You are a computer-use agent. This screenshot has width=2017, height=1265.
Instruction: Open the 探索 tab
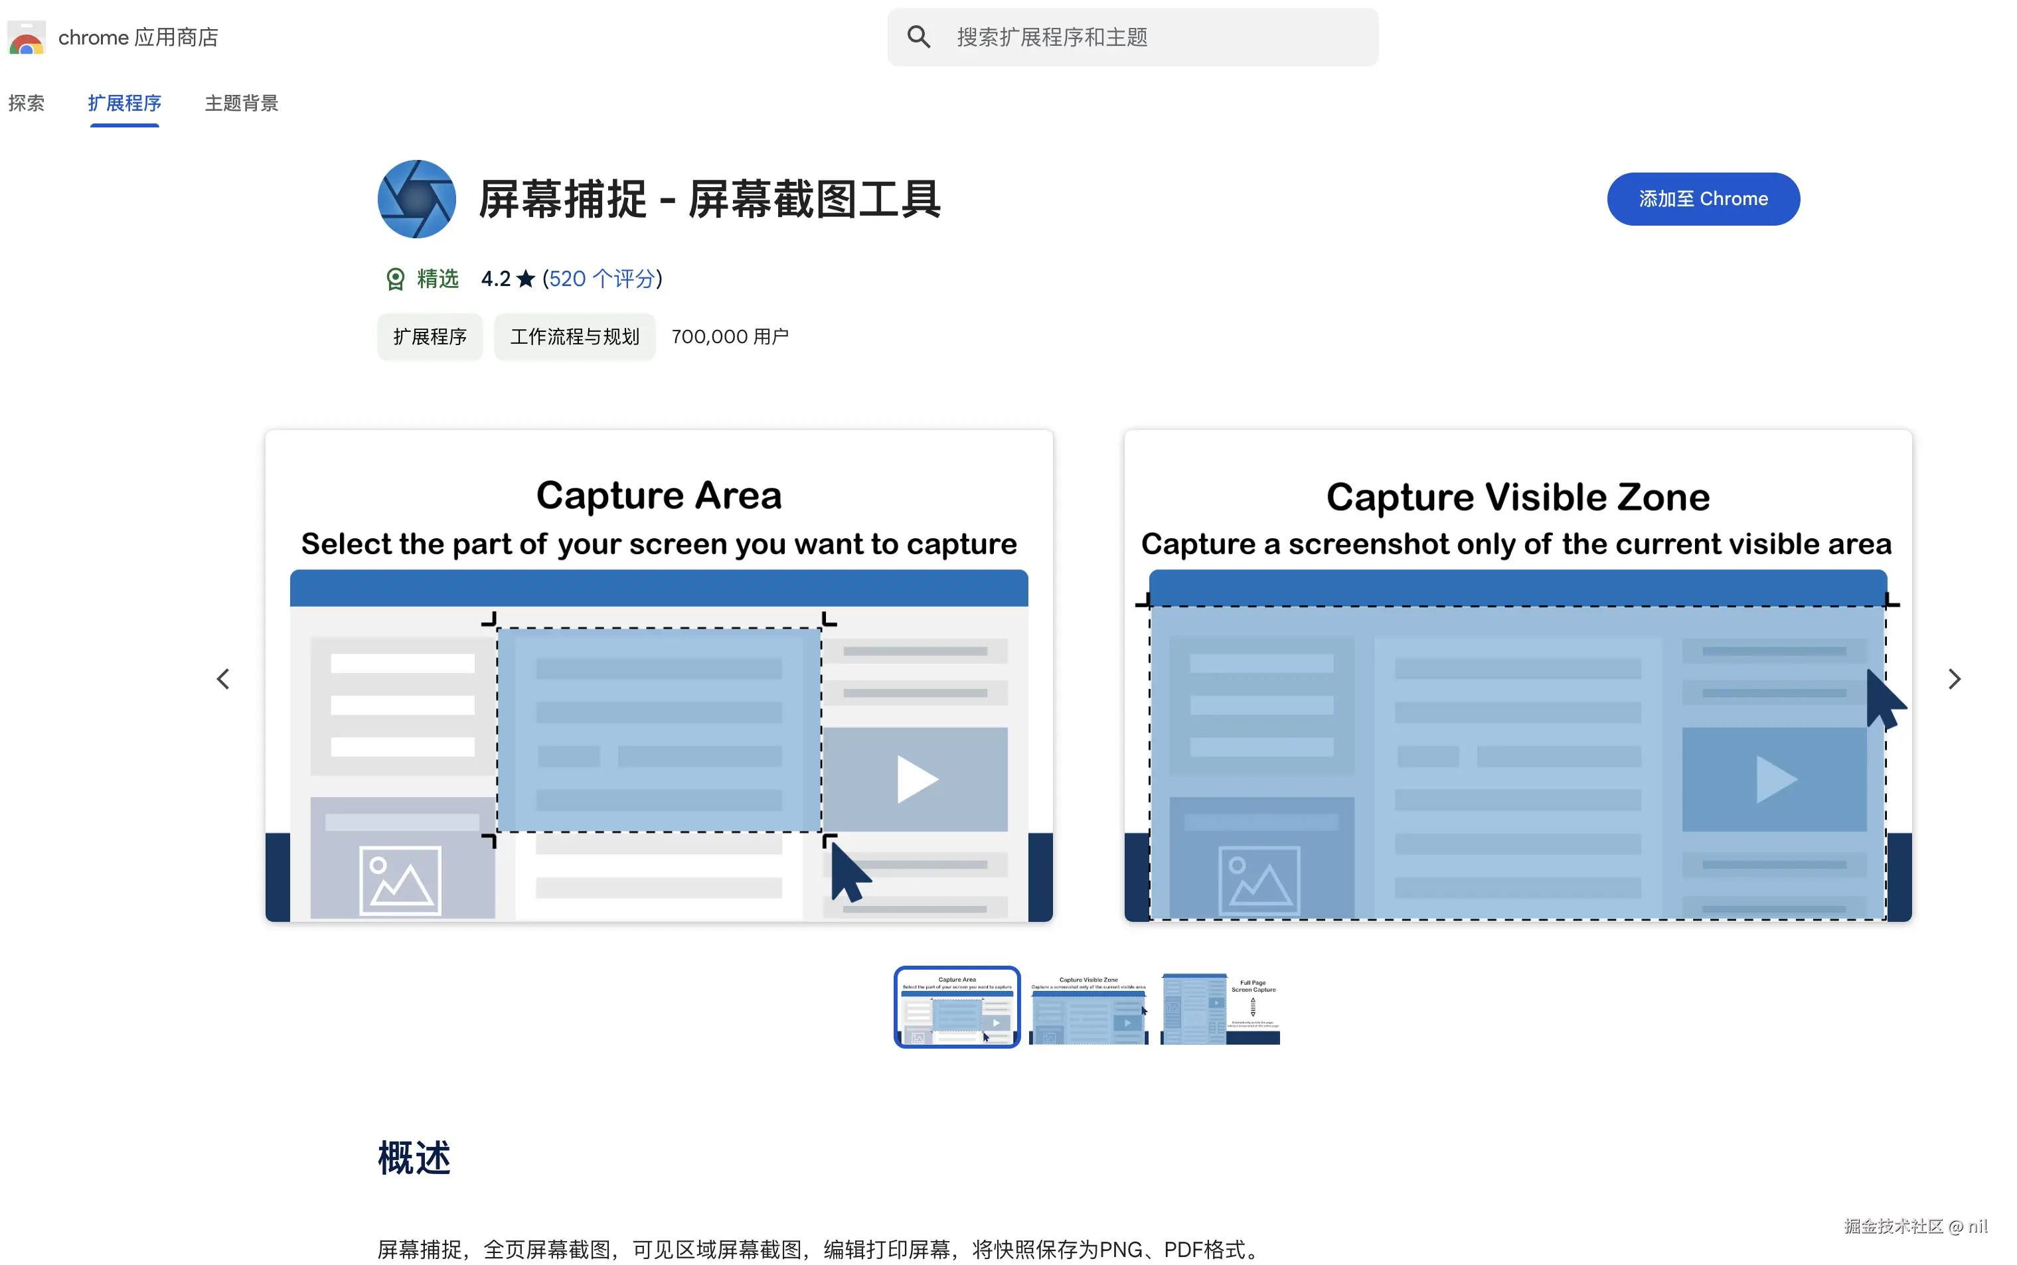(x=26, y=103)
